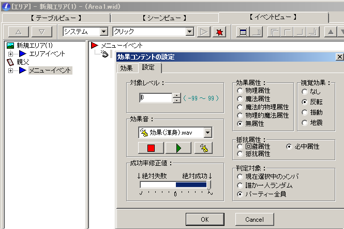
Task: Open the システム dropdown
Action: [x=104, y=32]
